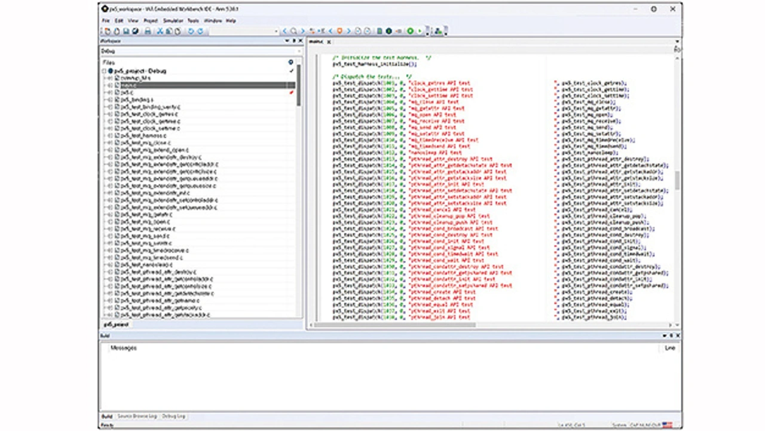
Task: Open the quick search combo box dropdown
Action: 276,31
